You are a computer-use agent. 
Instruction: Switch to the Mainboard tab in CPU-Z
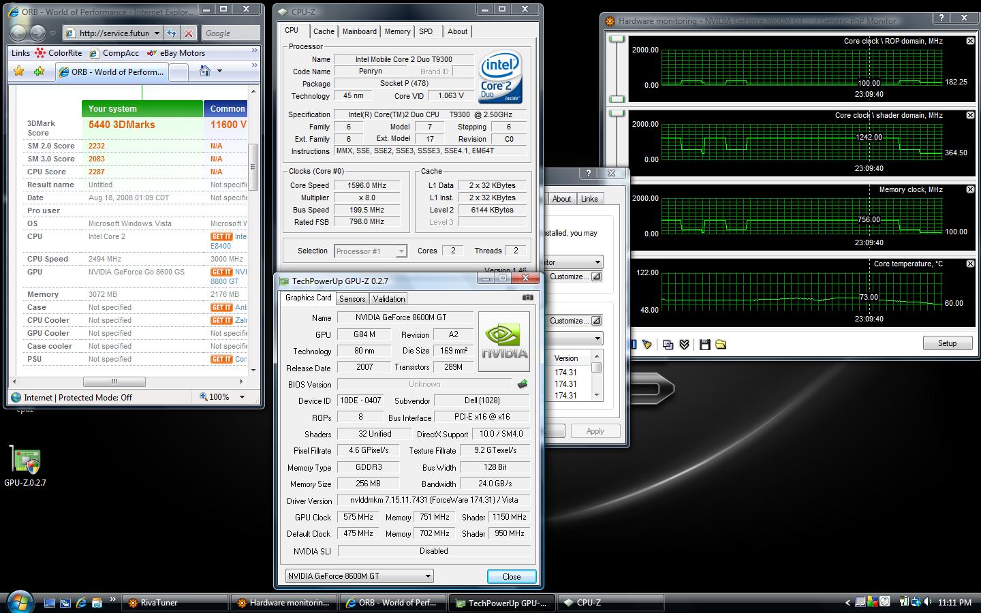coord(360,31)
